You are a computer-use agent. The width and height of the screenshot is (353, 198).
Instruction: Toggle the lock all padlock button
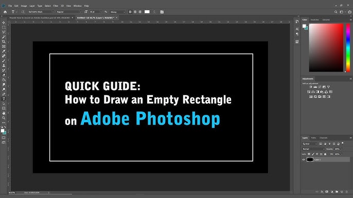tap(325, 154)
